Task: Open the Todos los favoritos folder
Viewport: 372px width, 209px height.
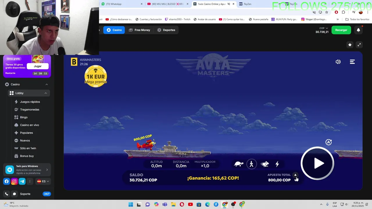Action: [357, 19]
